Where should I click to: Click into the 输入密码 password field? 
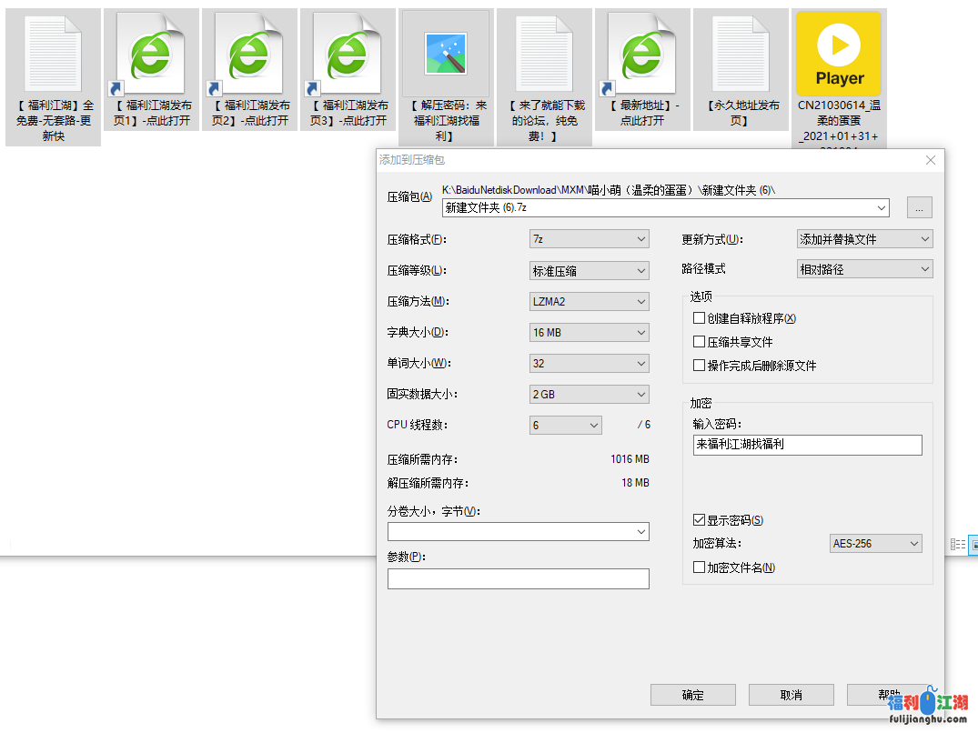click(806, 445)
